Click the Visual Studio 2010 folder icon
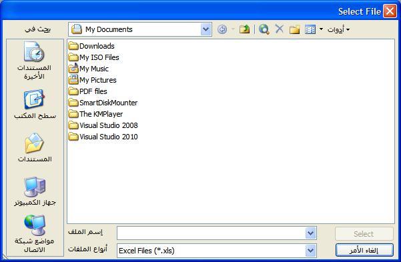This screenshot has width=401, height=262. (x=73, y=137)
